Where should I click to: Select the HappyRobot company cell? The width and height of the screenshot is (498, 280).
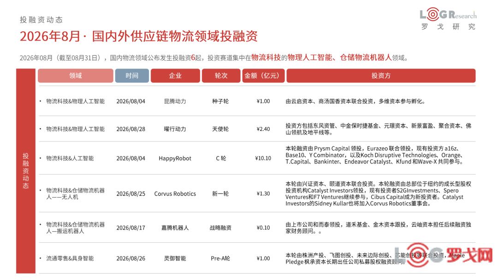[x=175, y=158]
